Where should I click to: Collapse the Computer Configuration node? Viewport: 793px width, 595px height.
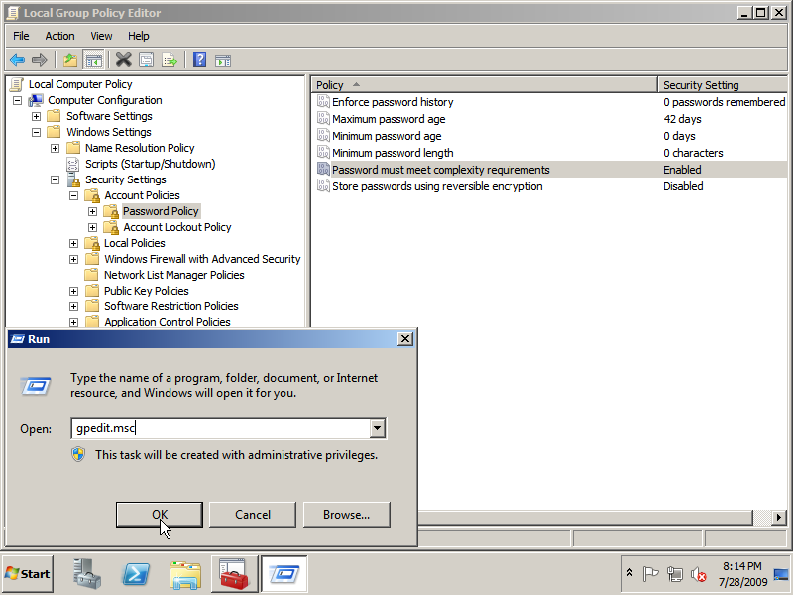tap(17, 101)
